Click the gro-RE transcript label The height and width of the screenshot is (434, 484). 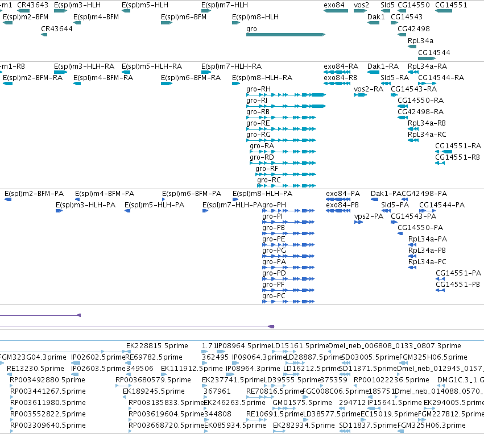coord(258,123)
